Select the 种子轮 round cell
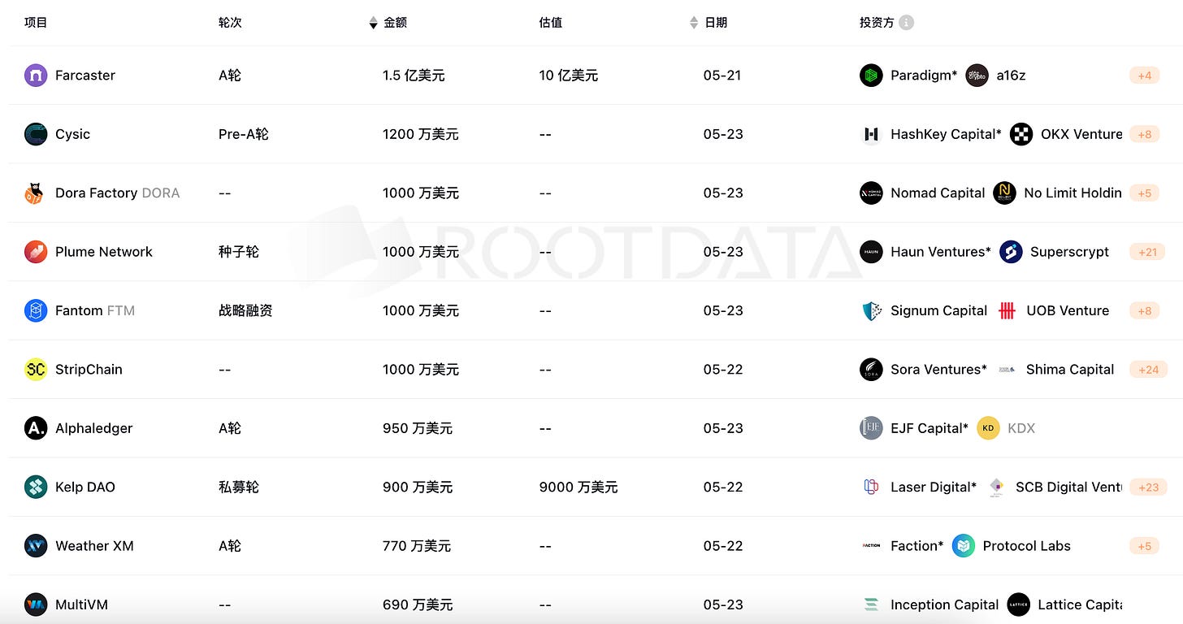 tap(239, 252)
